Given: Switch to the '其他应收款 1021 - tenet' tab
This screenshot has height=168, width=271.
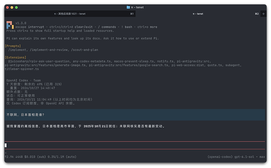Looking at the screenshot, I should 70,14.
